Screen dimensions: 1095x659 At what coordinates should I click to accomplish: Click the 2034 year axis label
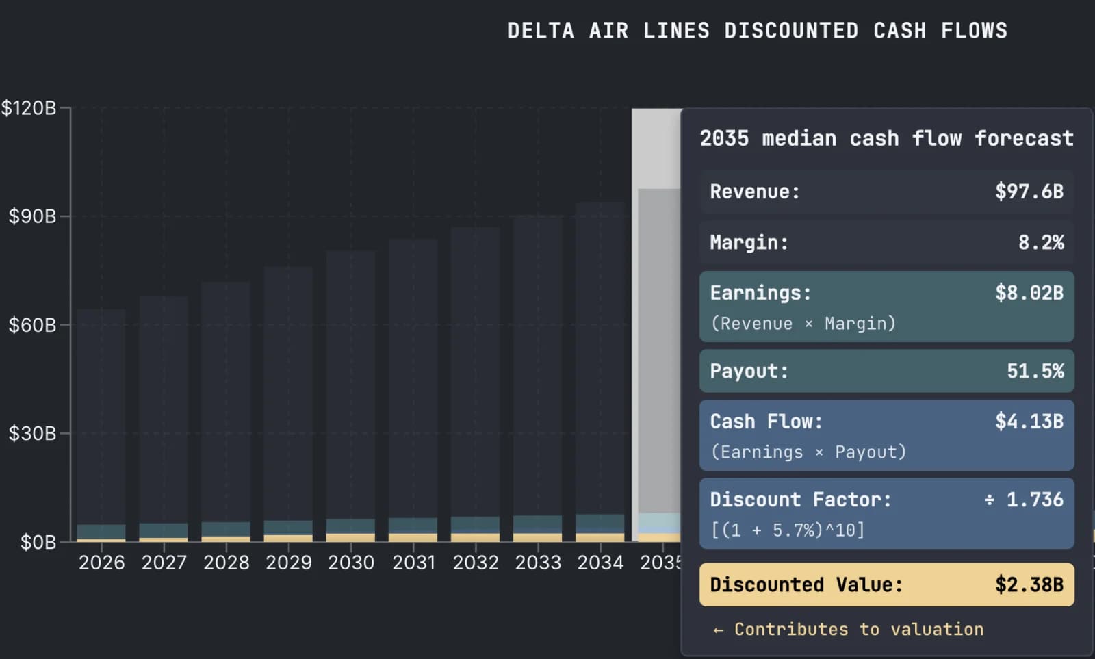600,562
